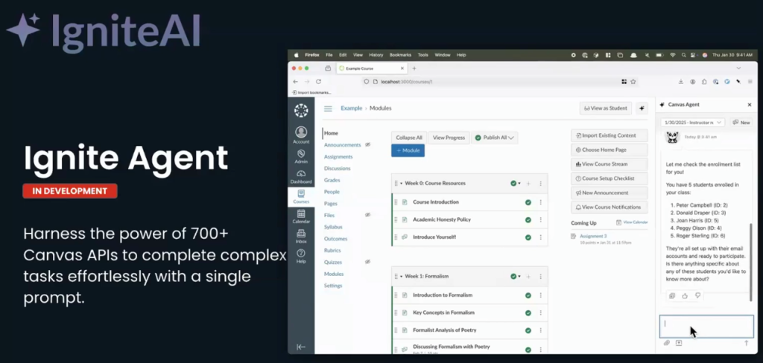
Task: Start a New agent conversation
Action: (x=741, y=123)
